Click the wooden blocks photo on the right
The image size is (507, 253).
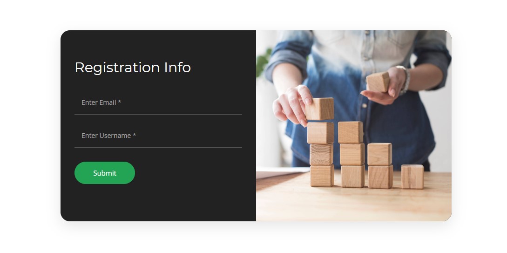354,126
